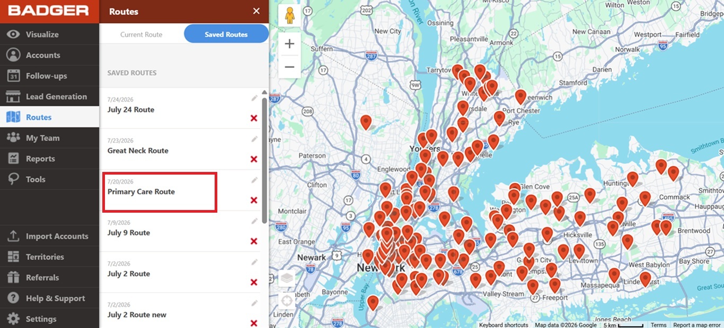Open Settings label in sidebar
Image resolution: width=724 pixels, height=328 pixels.
pyautogui.click(x=41, y=319)
